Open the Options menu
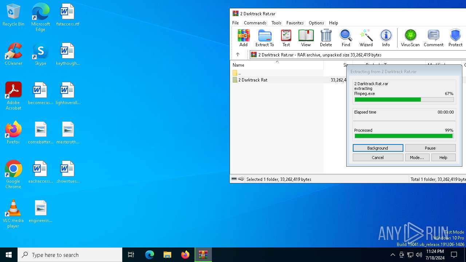Viewport: 466px width, 262px height. [316, 23]
